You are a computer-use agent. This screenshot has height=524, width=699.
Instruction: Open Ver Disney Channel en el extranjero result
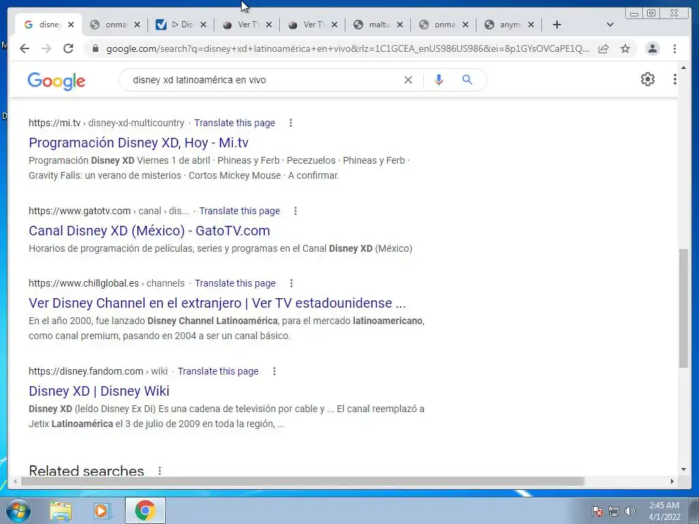coord(217,303)
